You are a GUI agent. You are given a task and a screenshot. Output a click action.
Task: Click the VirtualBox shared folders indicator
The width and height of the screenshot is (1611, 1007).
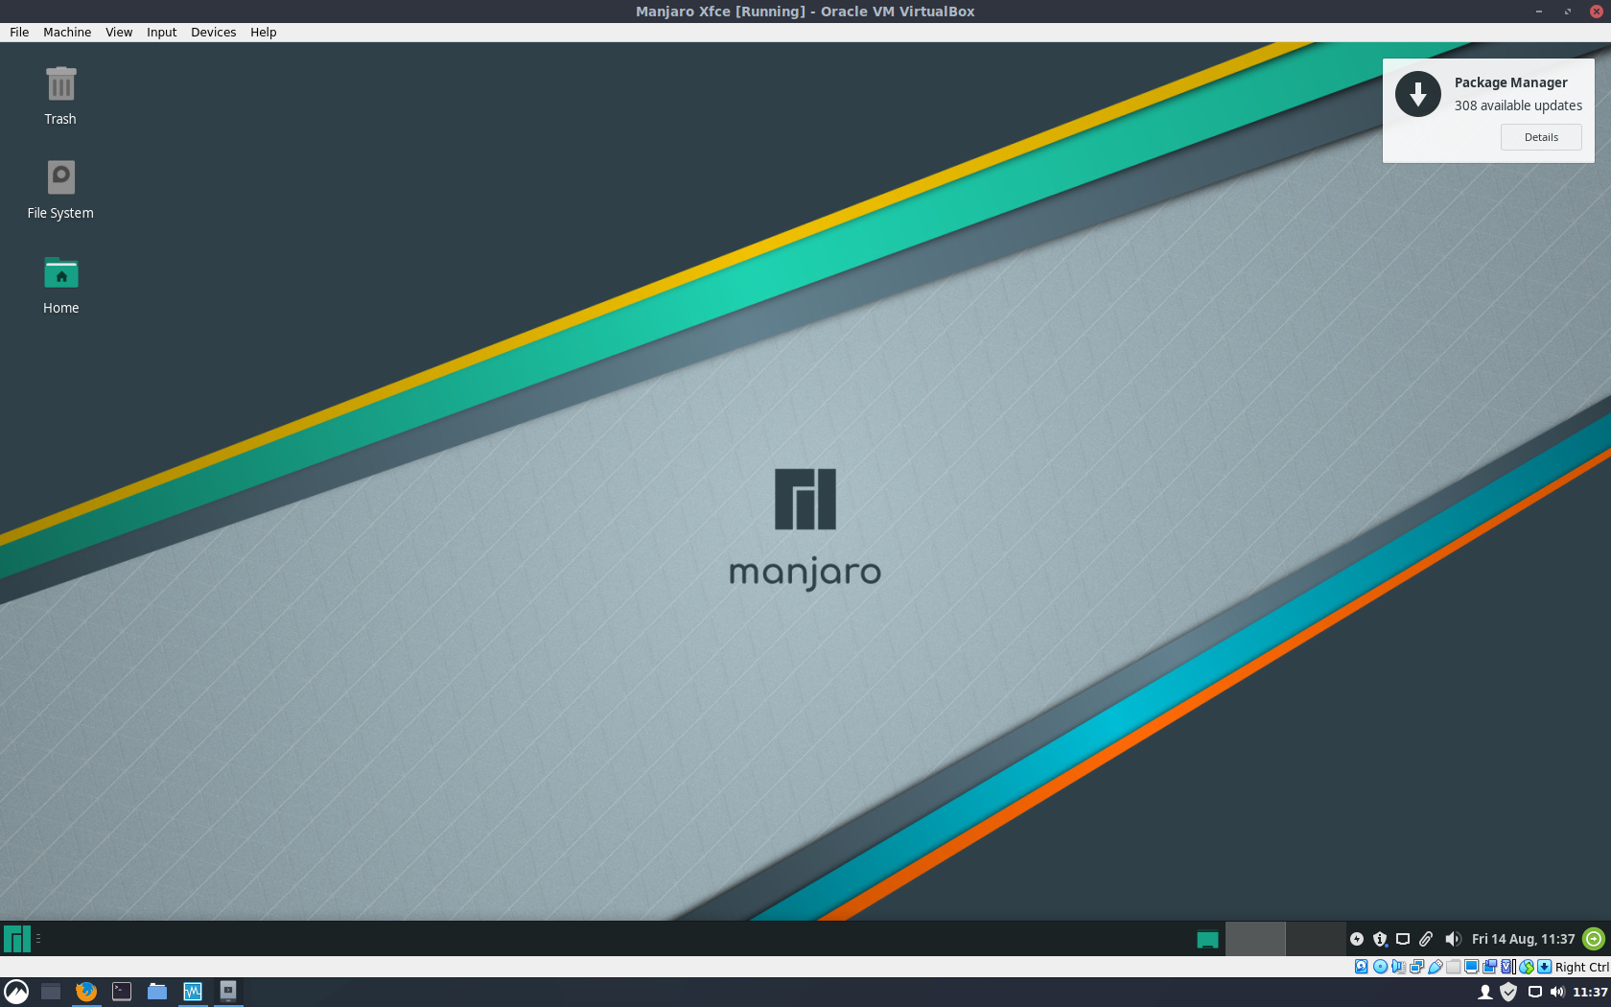point(1453,967)
